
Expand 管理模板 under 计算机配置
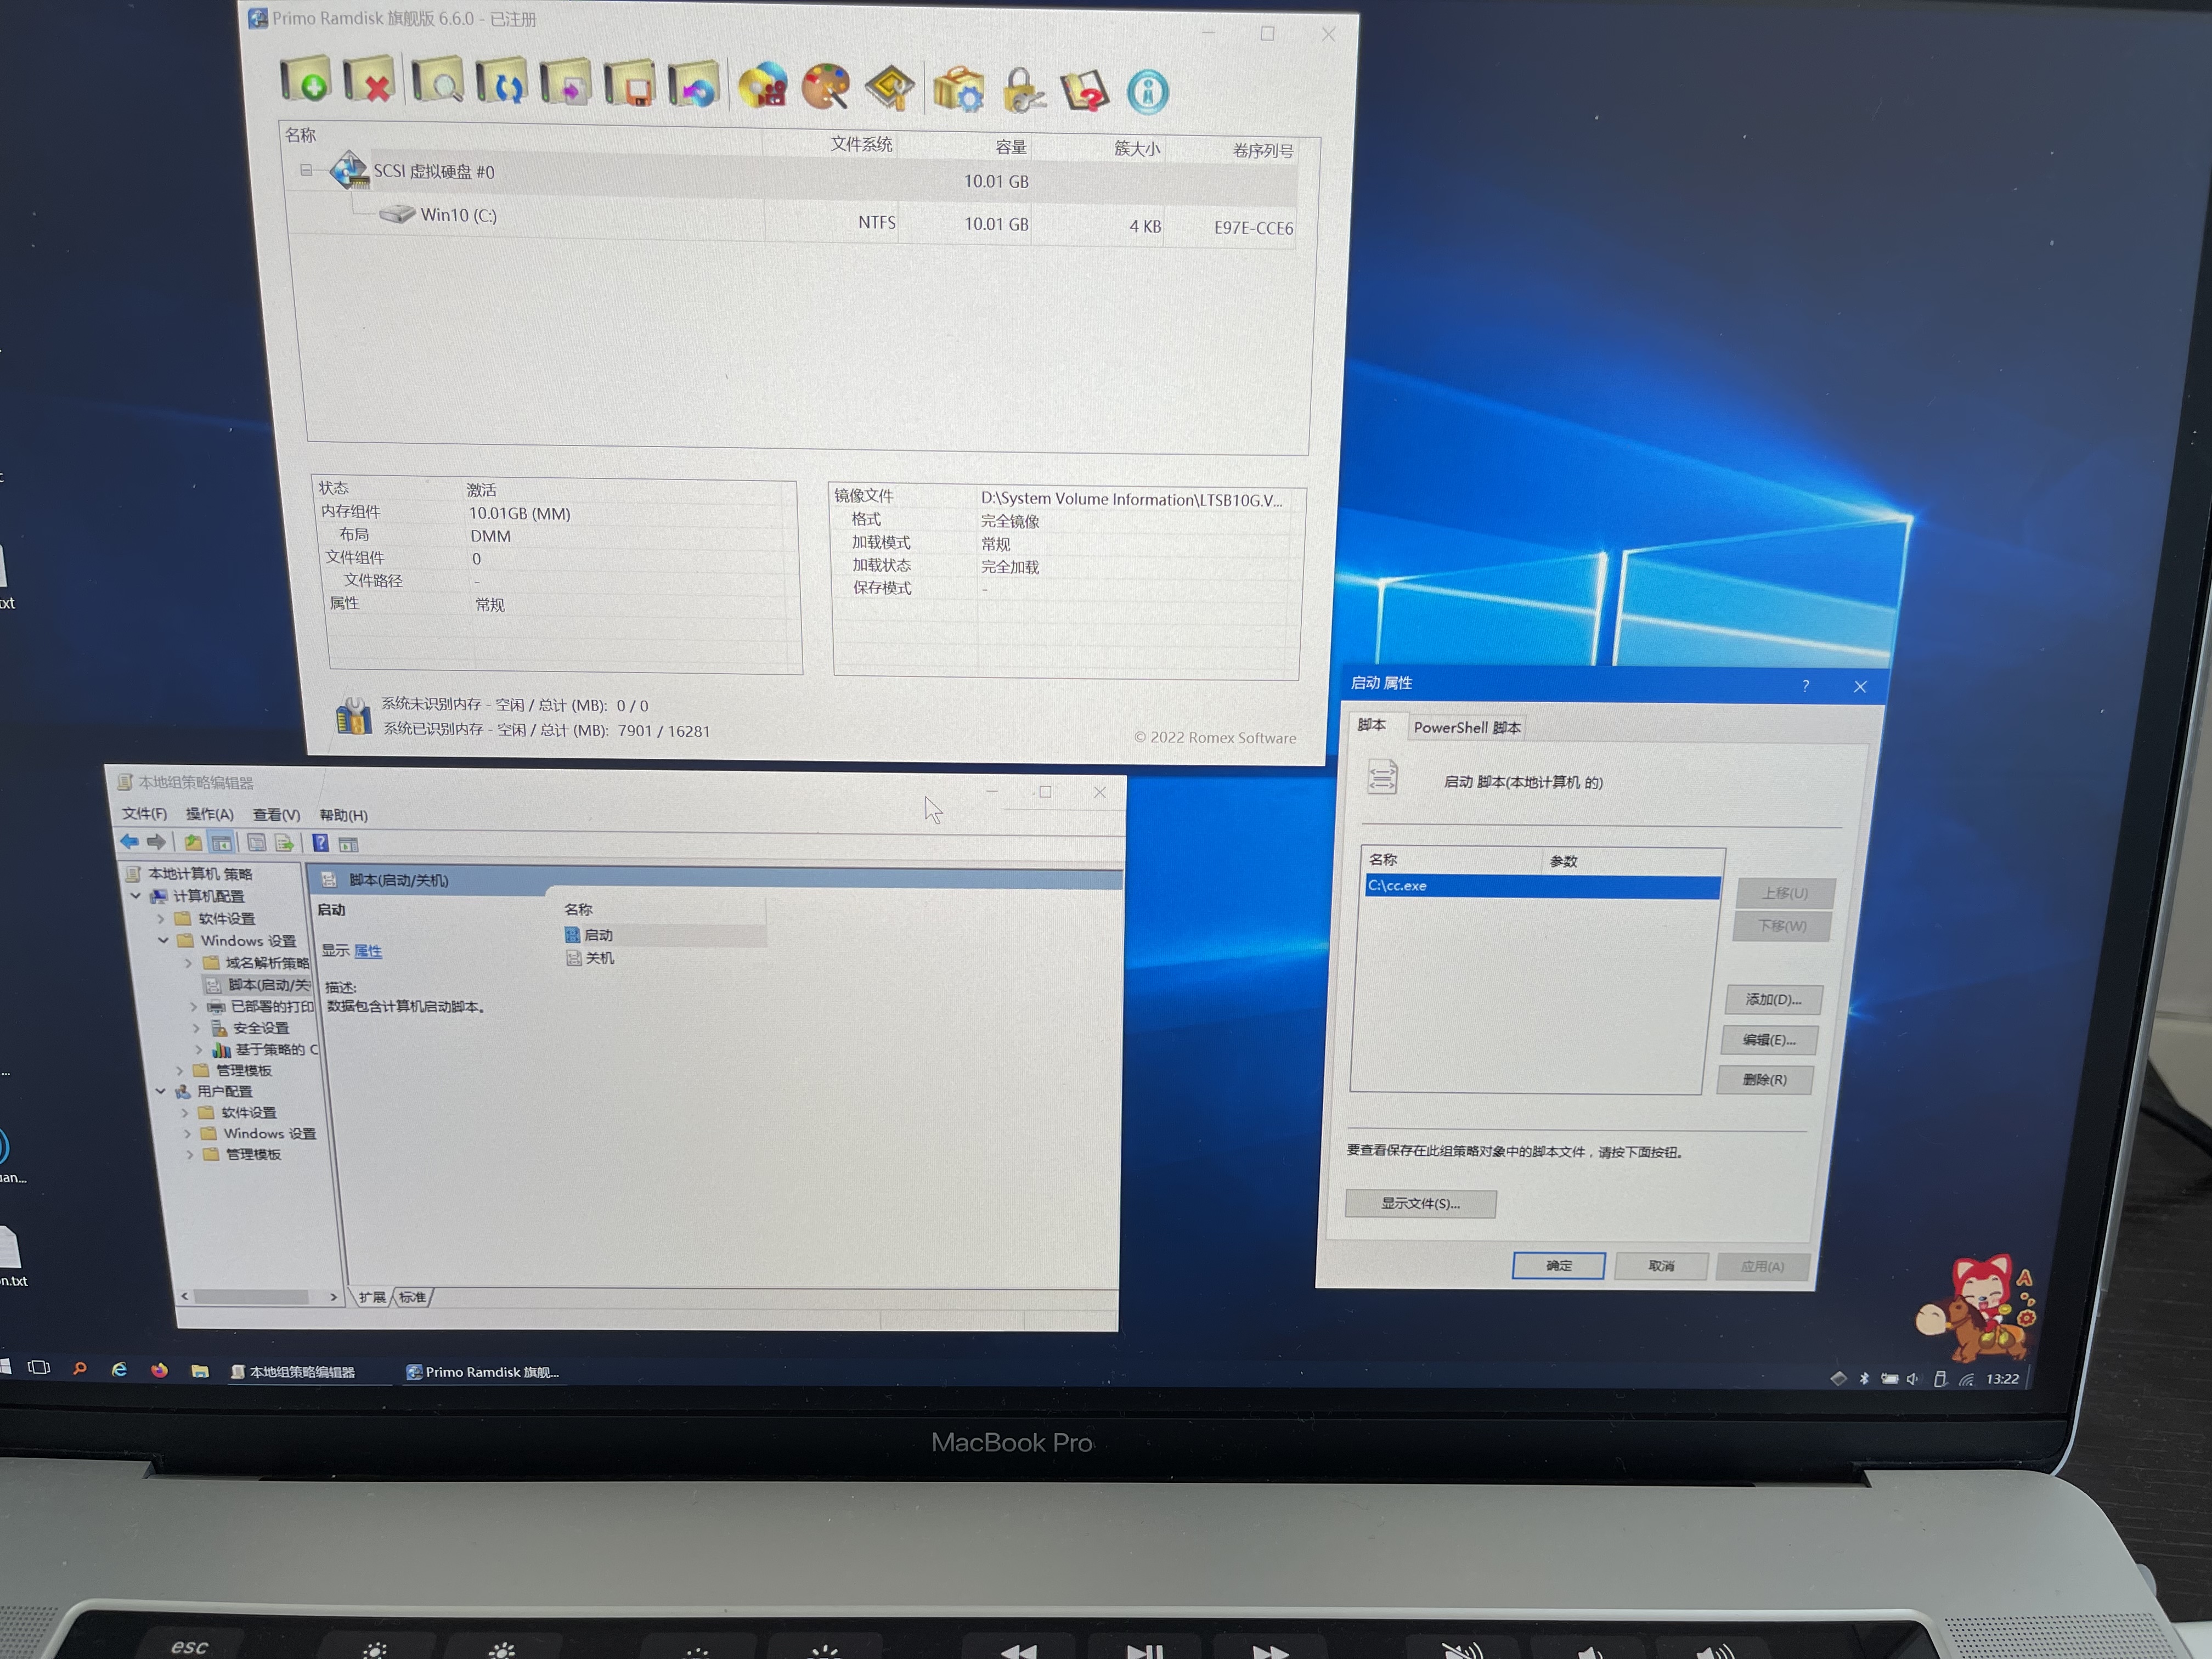(x=180, y=1070)
